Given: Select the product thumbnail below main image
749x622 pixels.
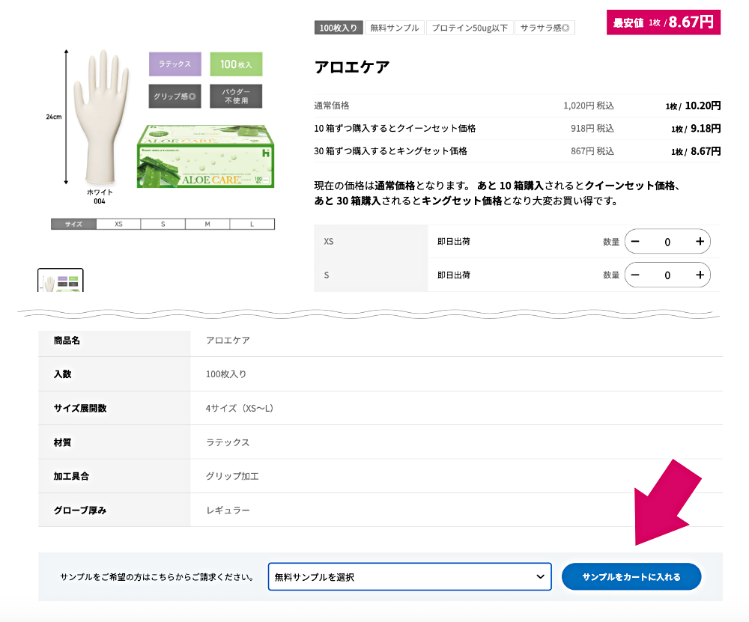Looking at the screenshot, I should (x=61, y=281).
